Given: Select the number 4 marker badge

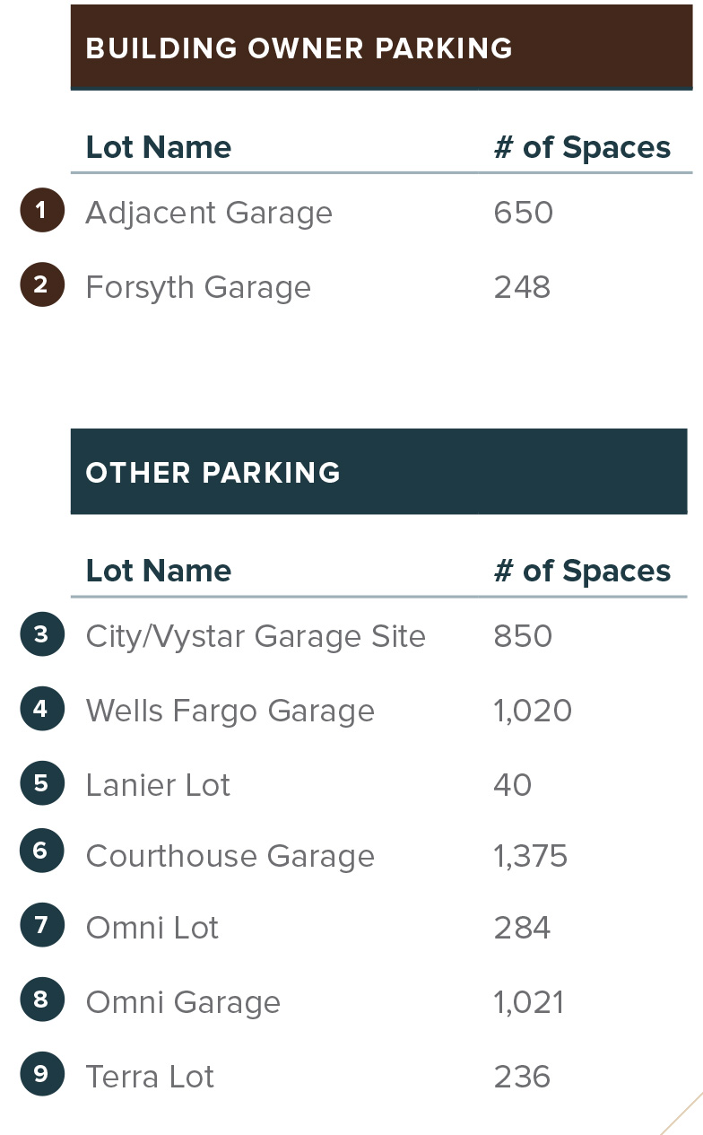Looking at the screenshot, I should pos(41,709).
